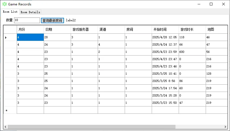Click map cell with value 128
This screenshot has height=131, width=230.
pos(216,74)
